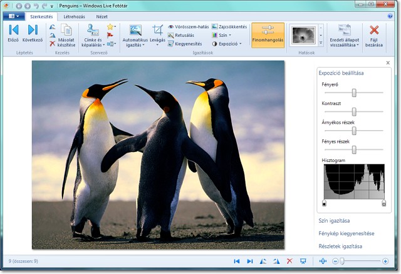The height and width of the screenshot is (274, 401).
Task: Set the red flag icon in Szervező
Action: point(110,35)
